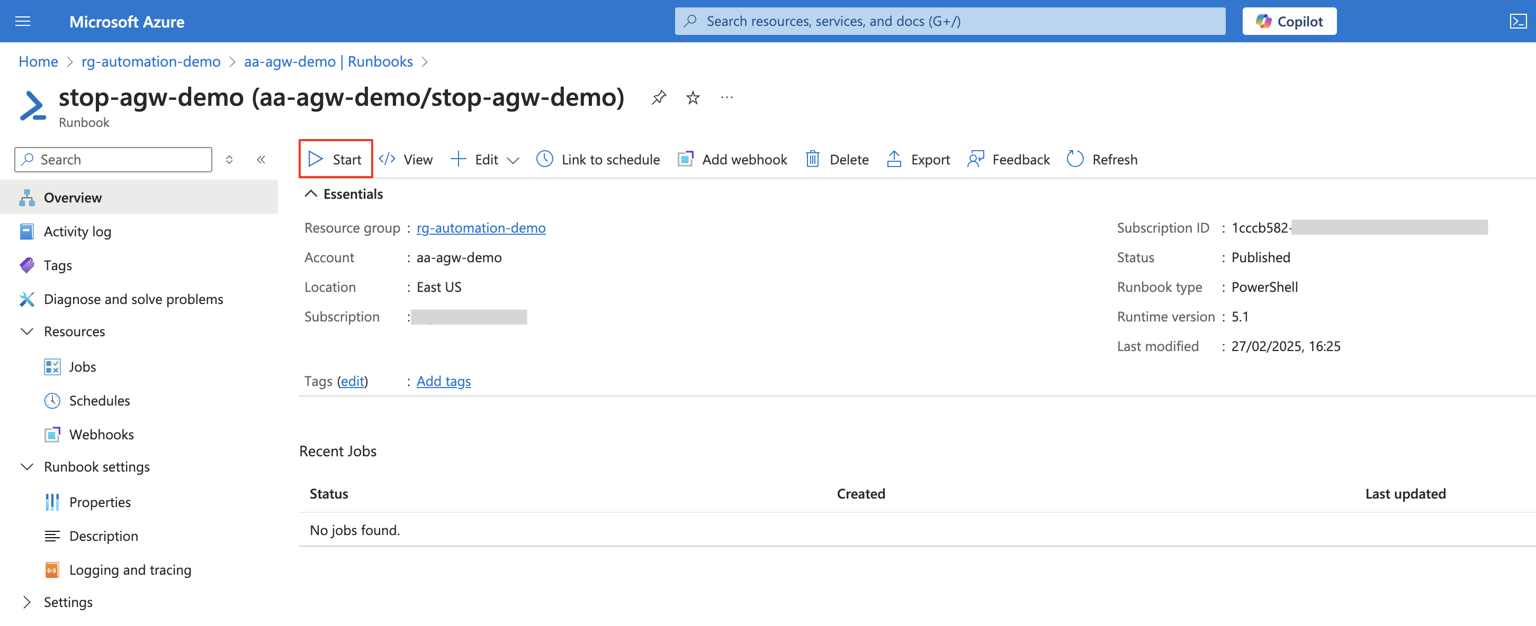Viewport: 1536px width, 626px height.
Task: Sort recent jobs by Status column
Action: [329, 494]
